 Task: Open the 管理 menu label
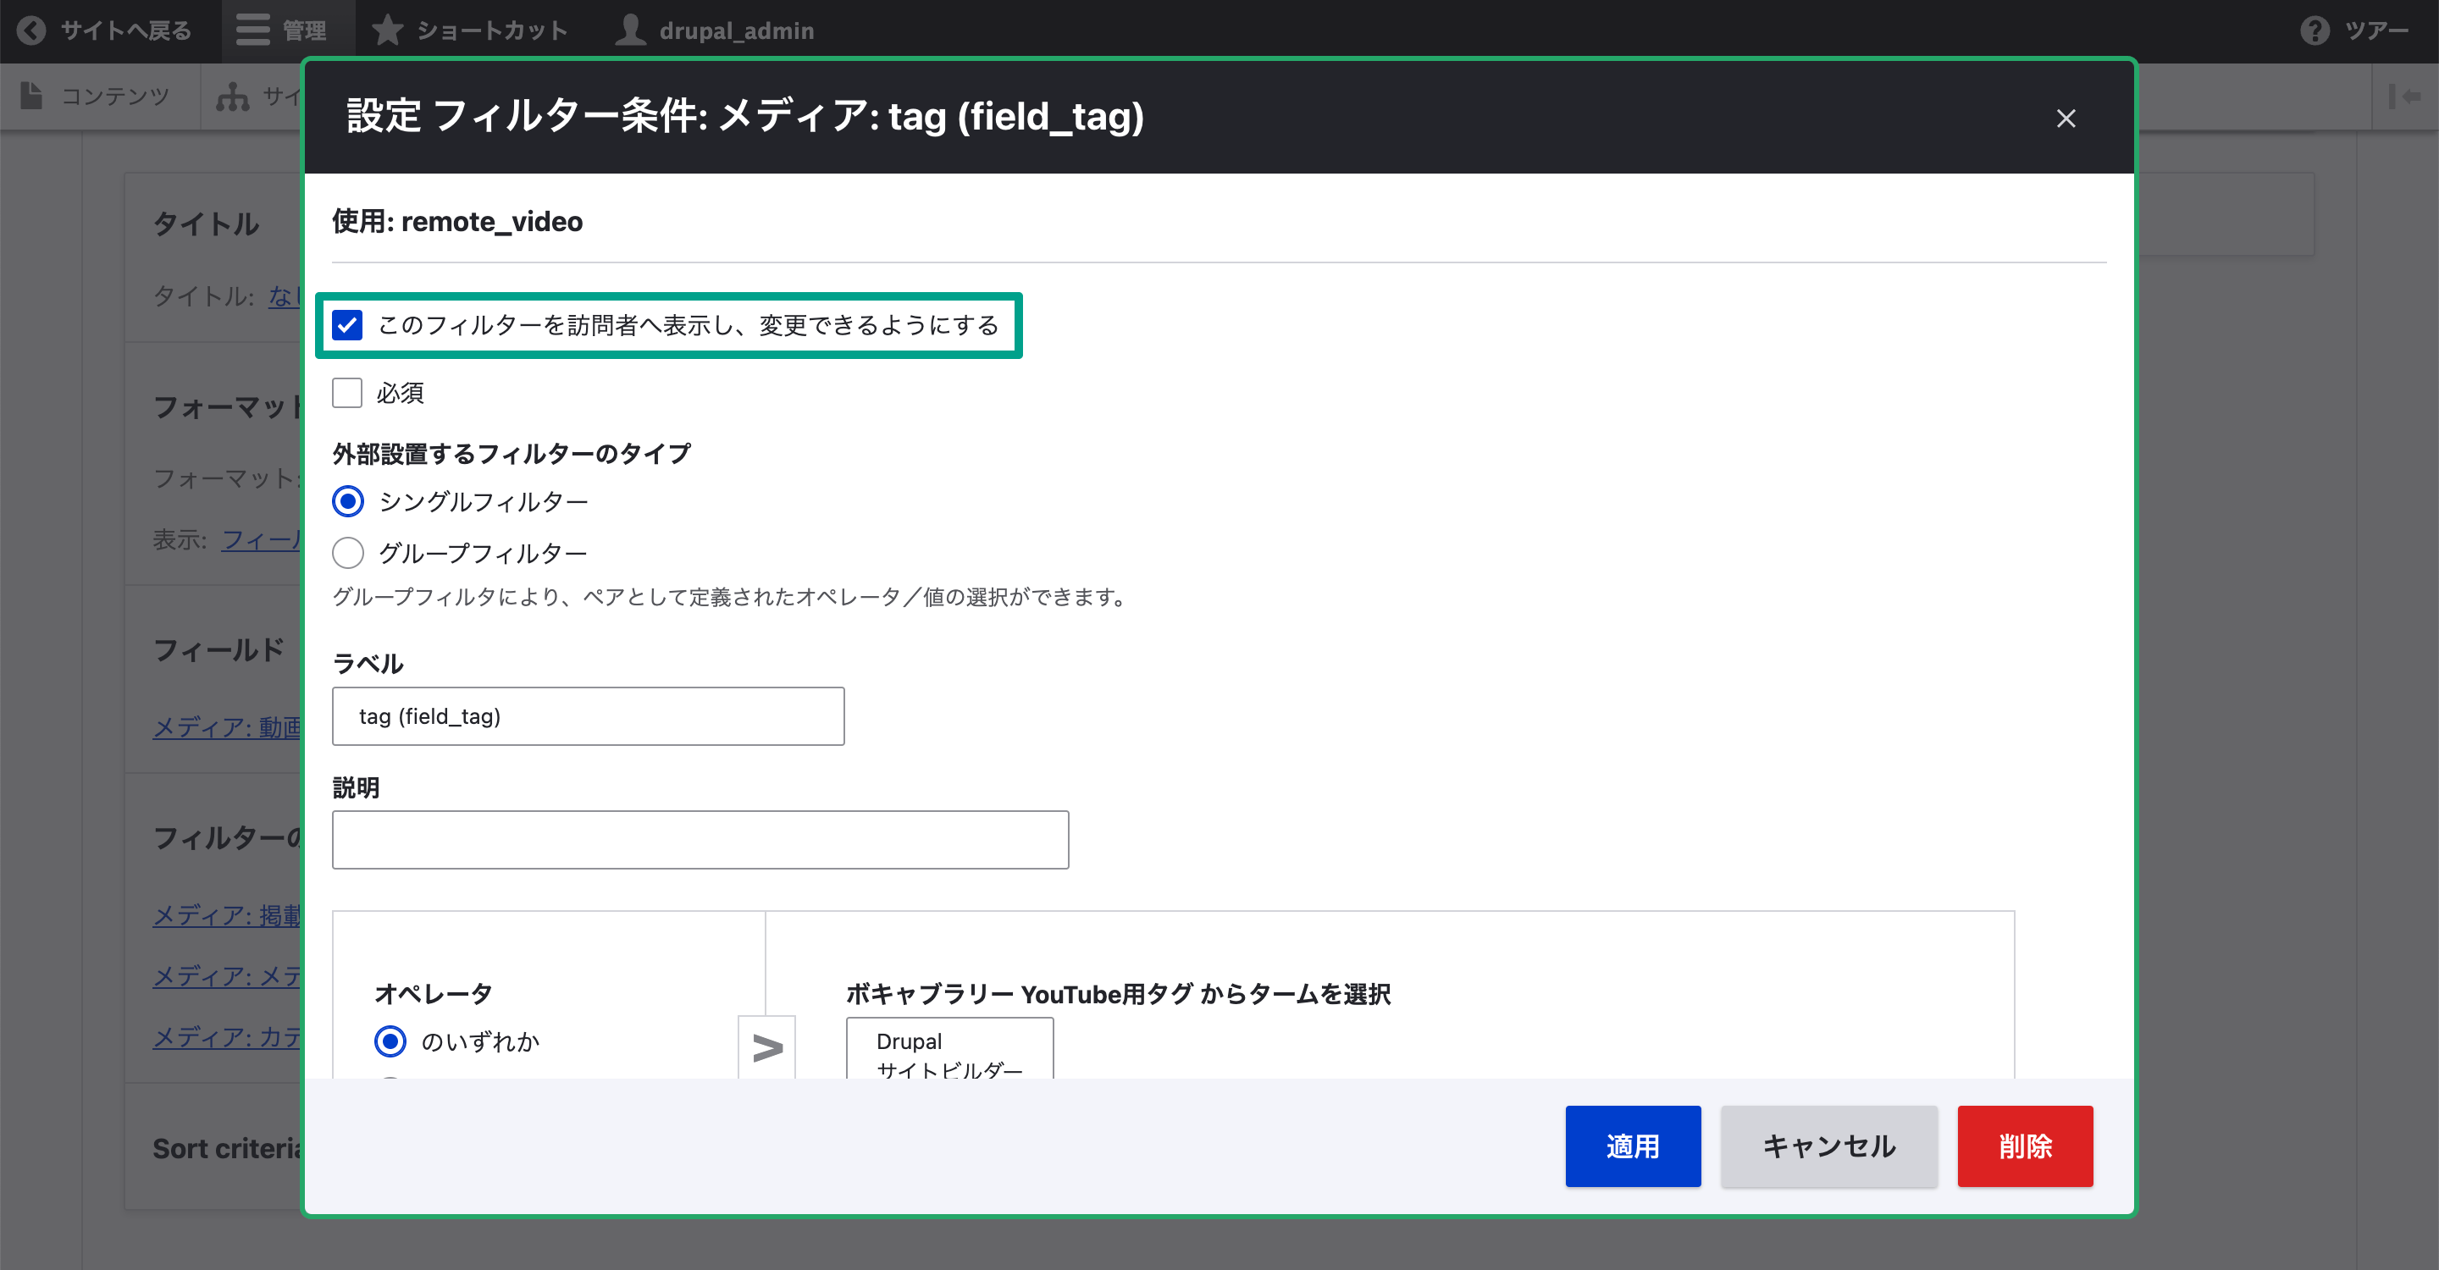[304, 31]
